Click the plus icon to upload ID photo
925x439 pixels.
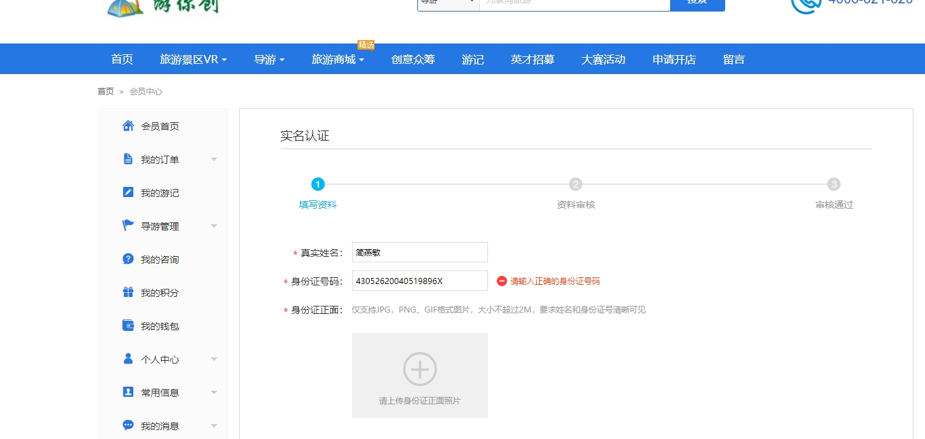(x=419, y=369)
